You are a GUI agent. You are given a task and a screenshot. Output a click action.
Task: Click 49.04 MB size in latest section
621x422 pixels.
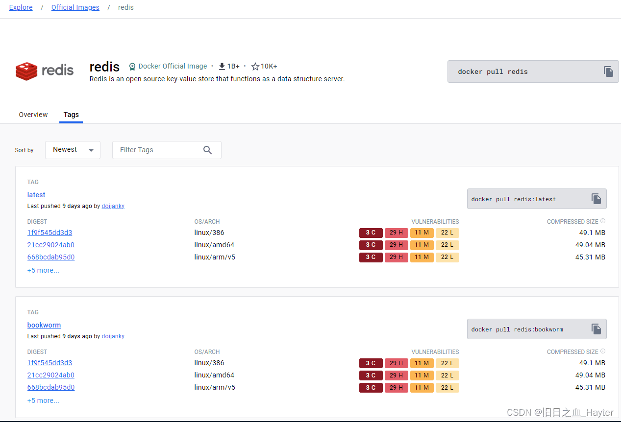[590, 245]
